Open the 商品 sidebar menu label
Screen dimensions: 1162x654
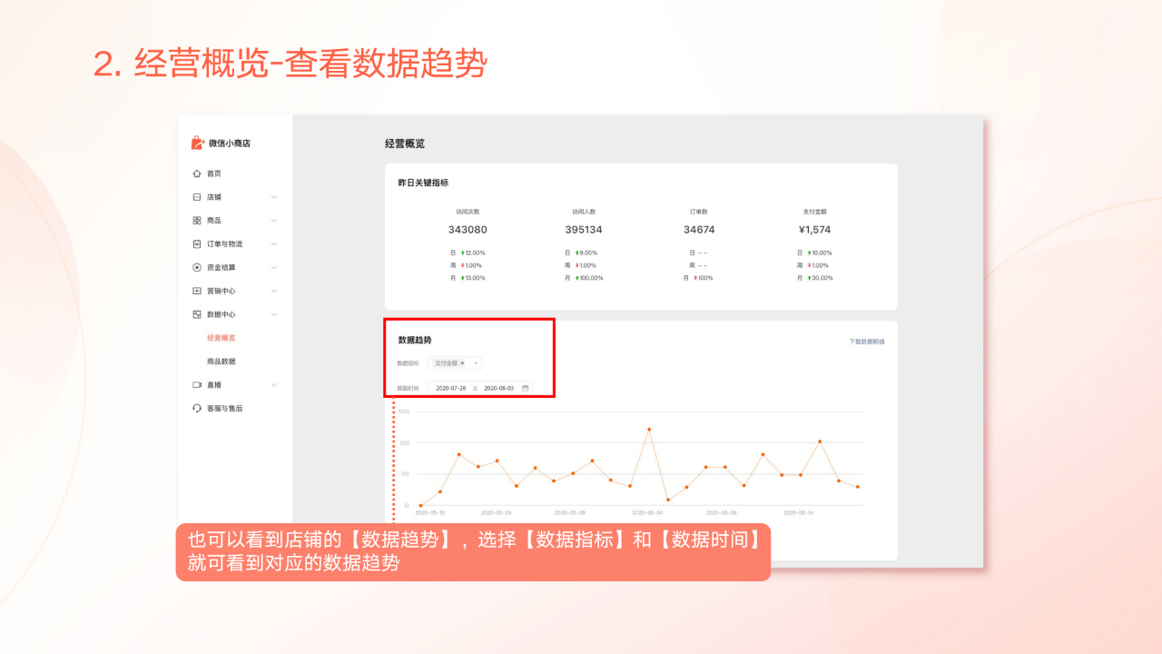click(214, 221)
